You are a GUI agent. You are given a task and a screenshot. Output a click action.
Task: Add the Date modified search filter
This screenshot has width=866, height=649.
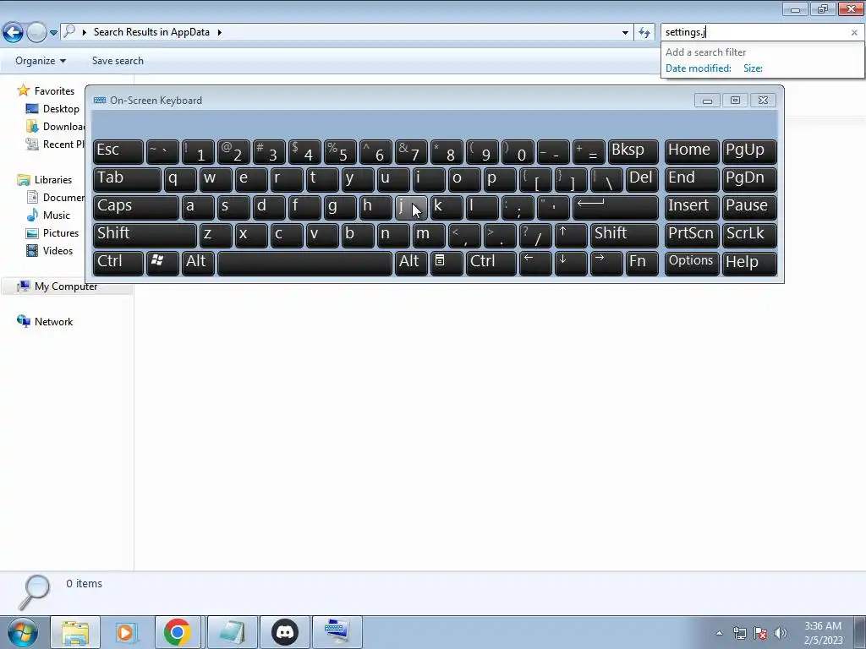click(x=698, y=68)
